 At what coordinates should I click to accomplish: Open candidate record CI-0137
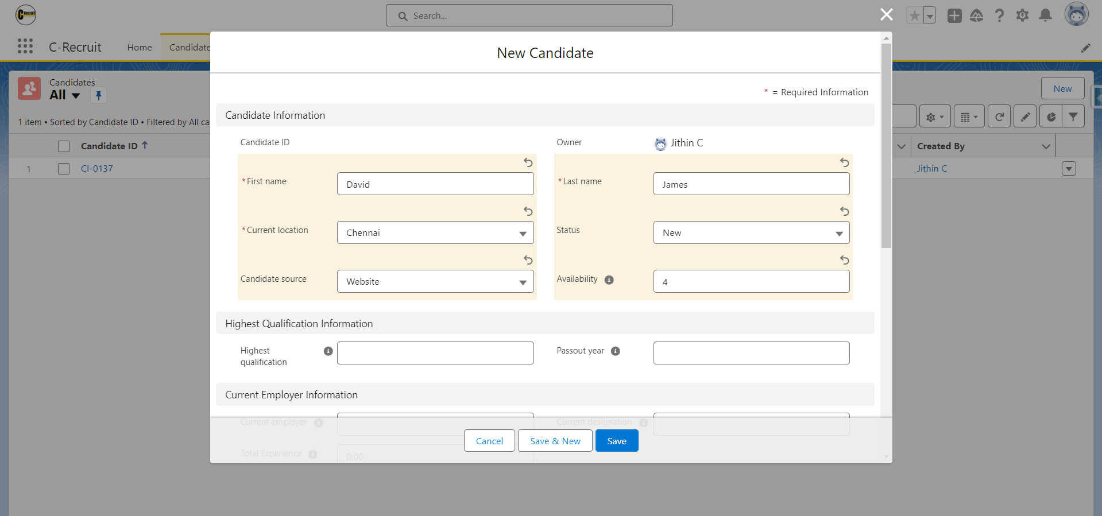97,169
